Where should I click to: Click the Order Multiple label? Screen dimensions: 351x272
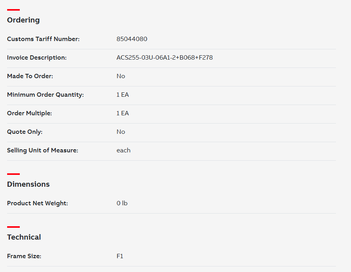coord(29,113)
